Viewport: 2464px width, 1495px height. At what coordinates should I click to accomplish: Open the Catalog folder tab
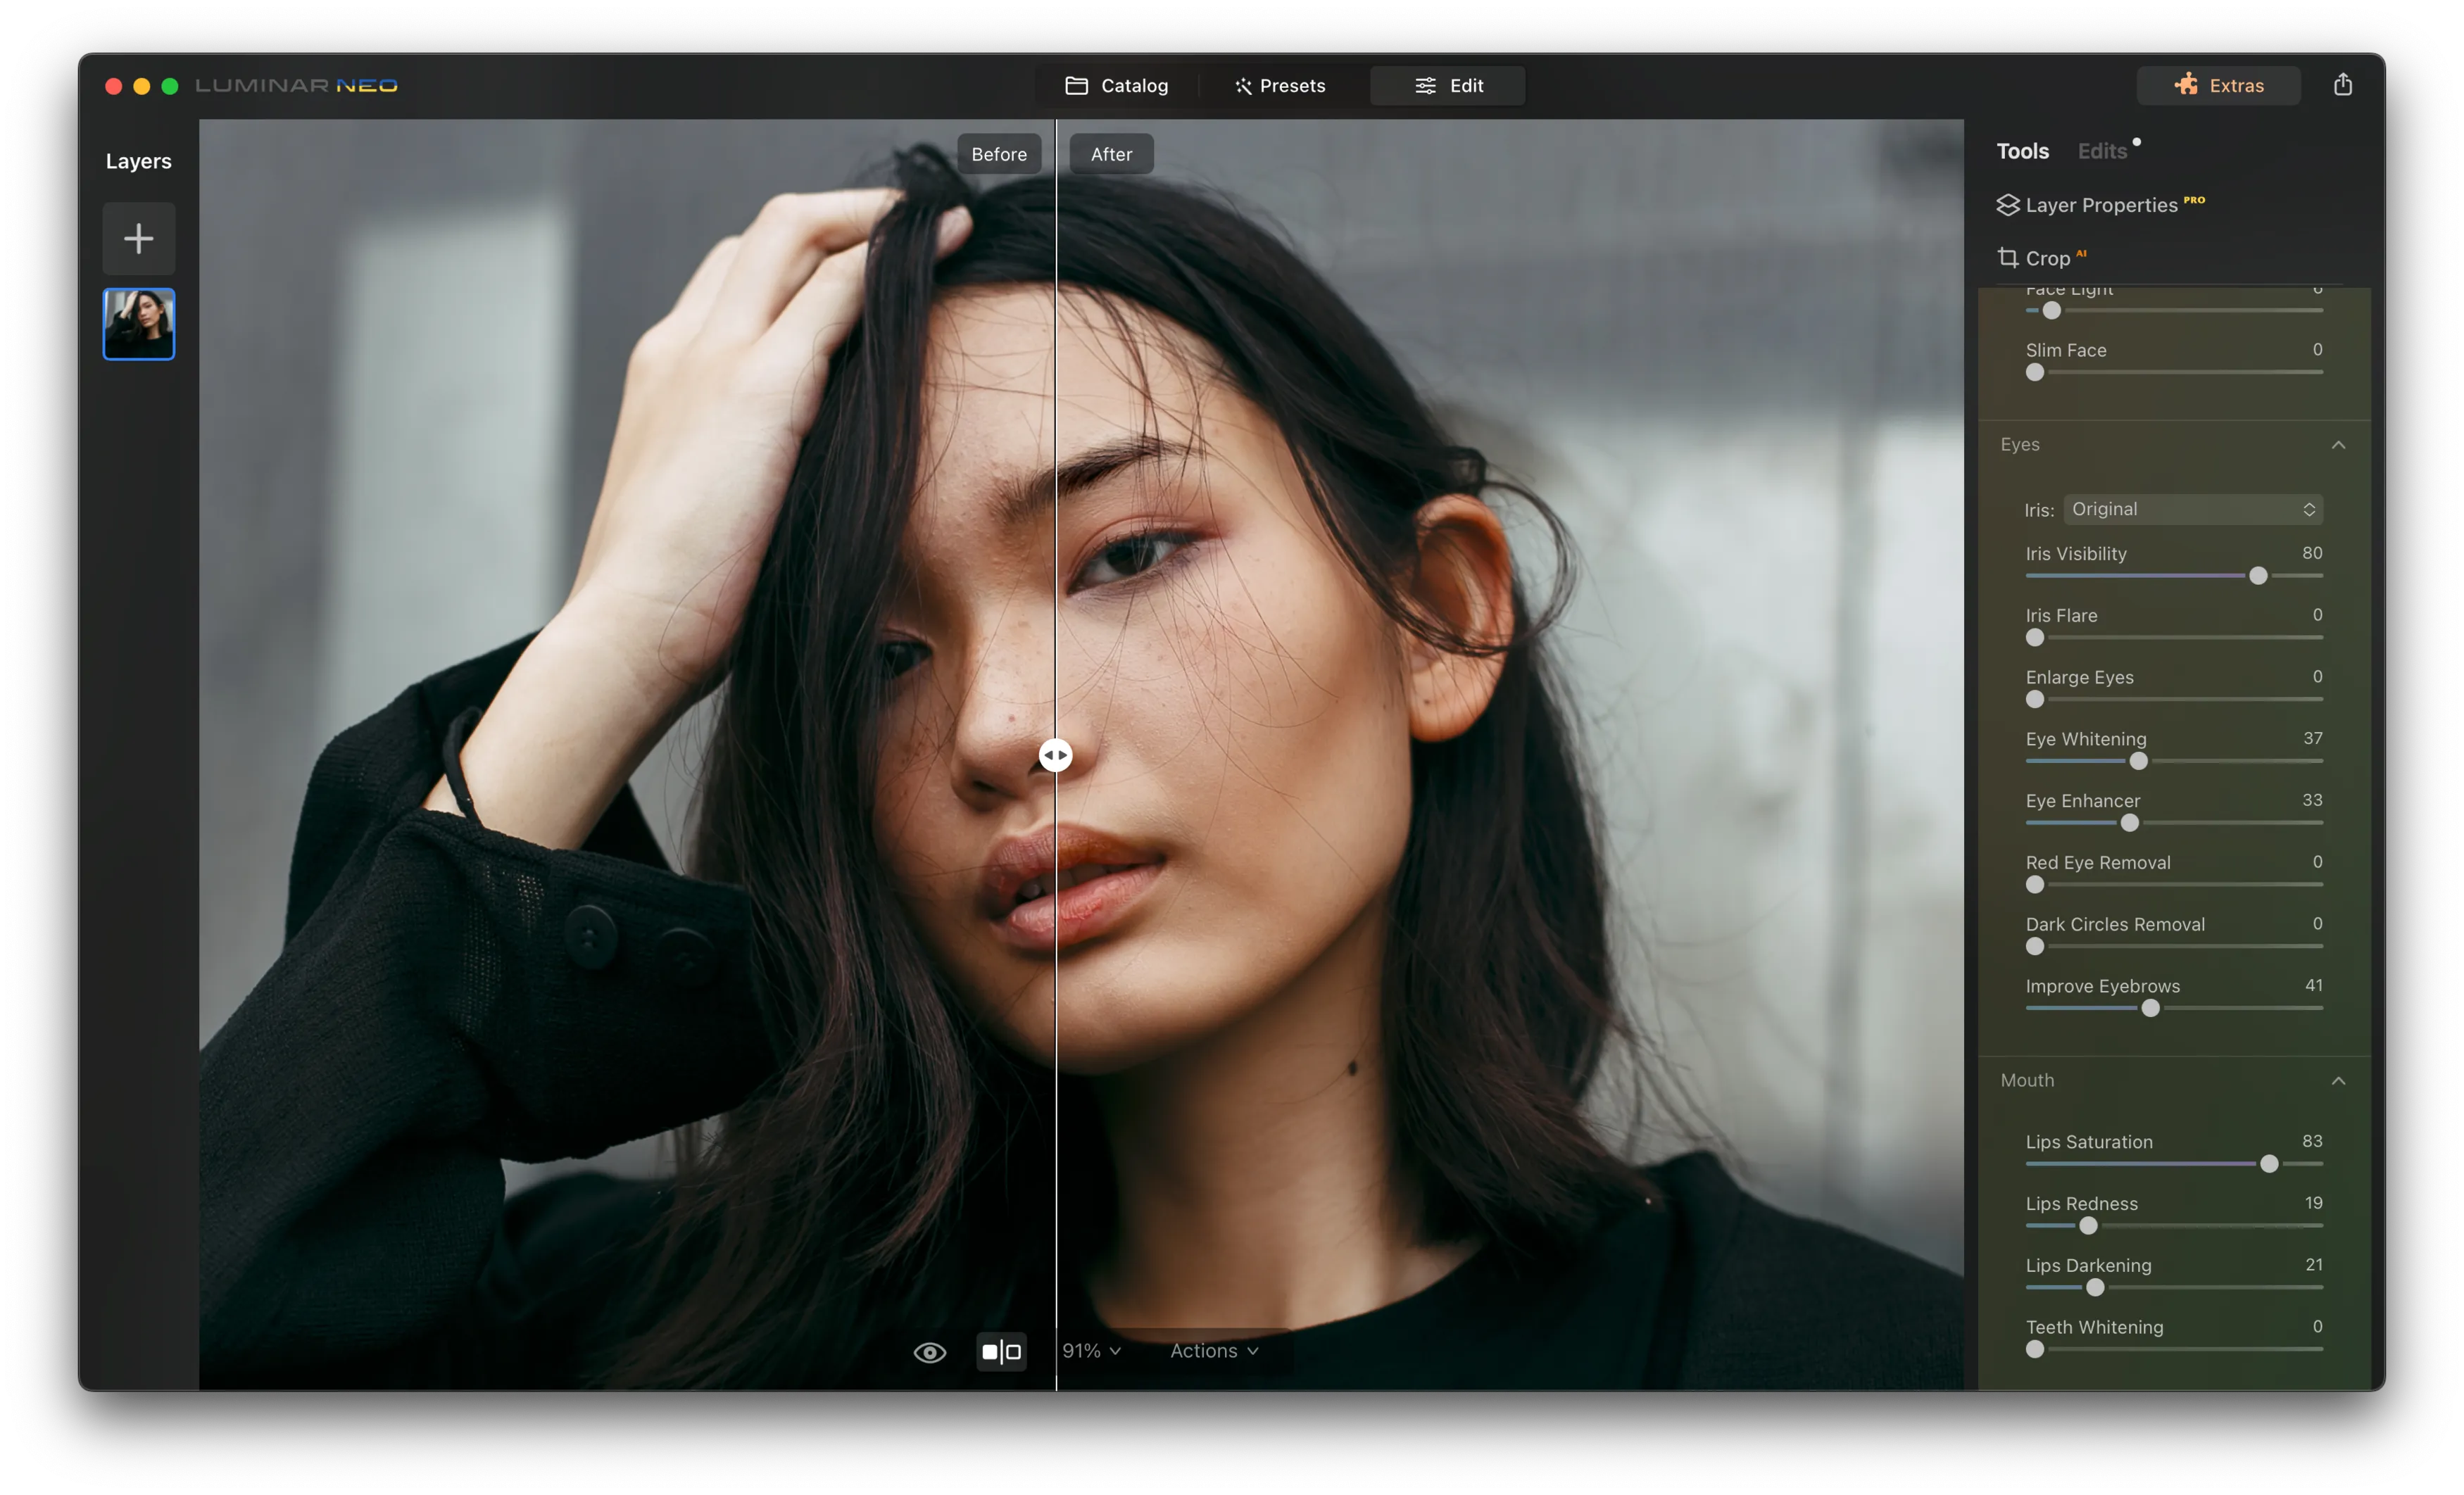(x=1116, y=85)
